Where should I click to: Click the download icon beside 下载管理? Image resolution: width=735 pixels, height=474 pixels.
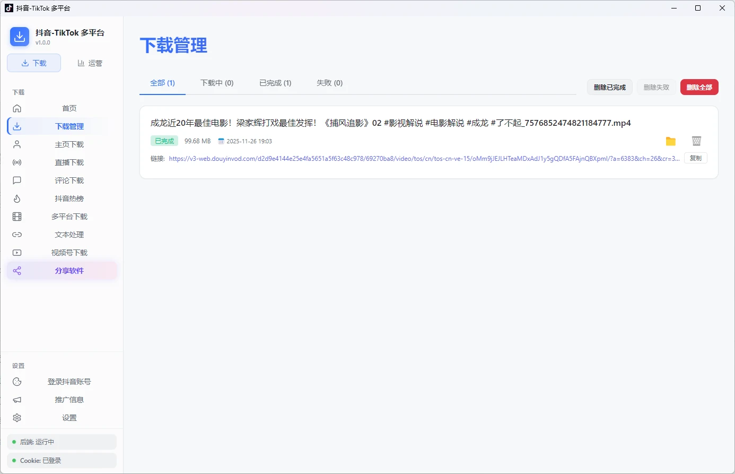(x=17, y=126)
